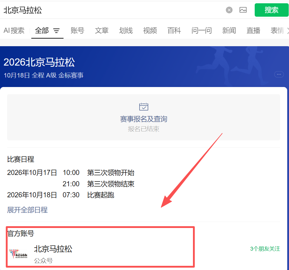Click the 3个朋友关注 label
The height and width of the screenshot is (270, 289).
(x=265, y=249)
